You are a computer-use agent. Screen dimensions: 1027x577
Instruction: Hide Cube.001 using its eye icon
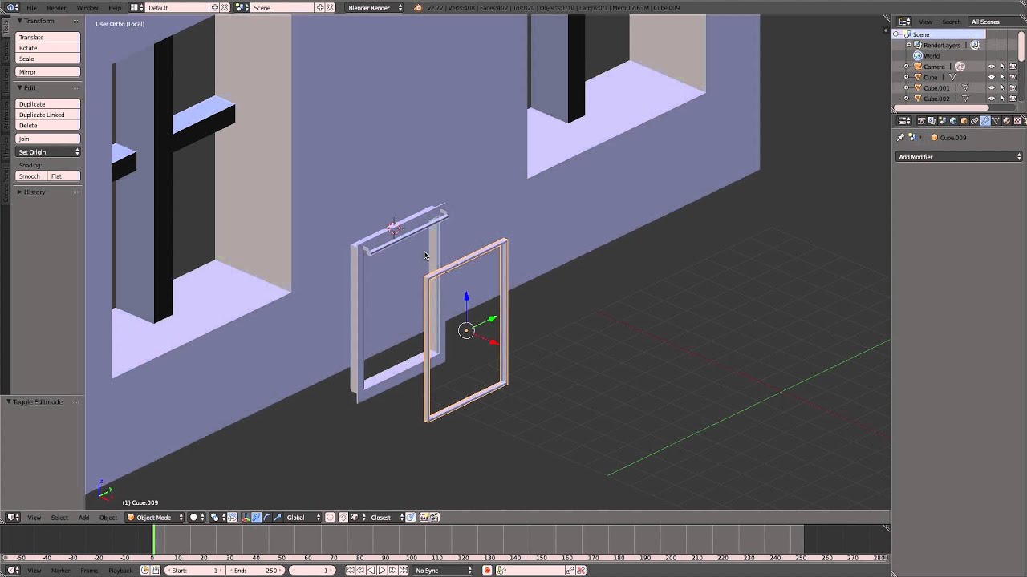tap(991, 88)
